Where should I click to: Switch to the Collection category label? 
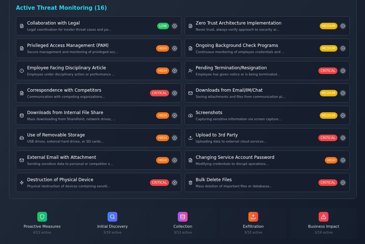(182, 226)
